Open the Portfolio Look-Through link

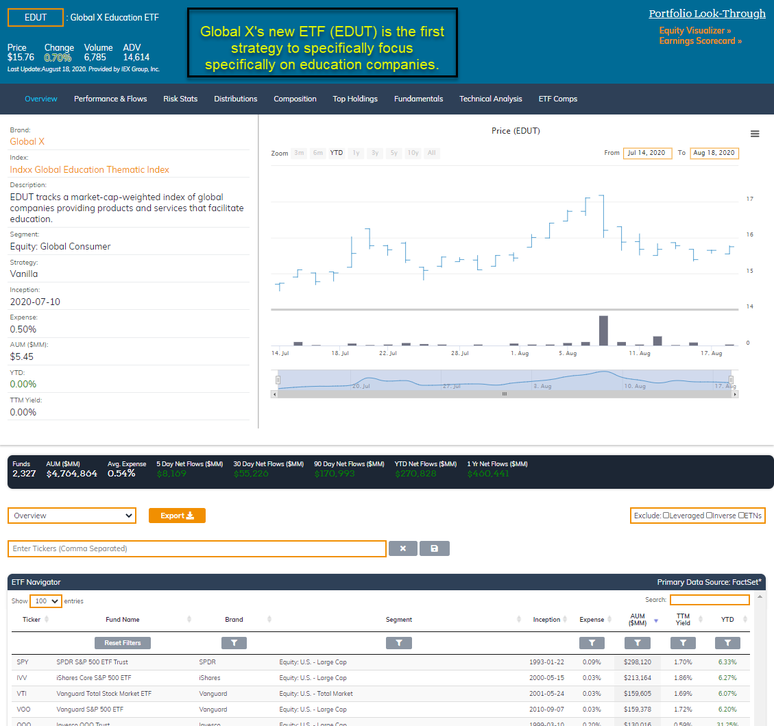tap(707, 14)
